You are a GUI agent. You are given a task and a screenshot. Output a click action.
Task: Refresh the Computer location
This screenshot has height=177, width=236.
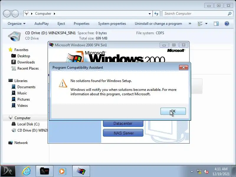(x=156, y=14)
